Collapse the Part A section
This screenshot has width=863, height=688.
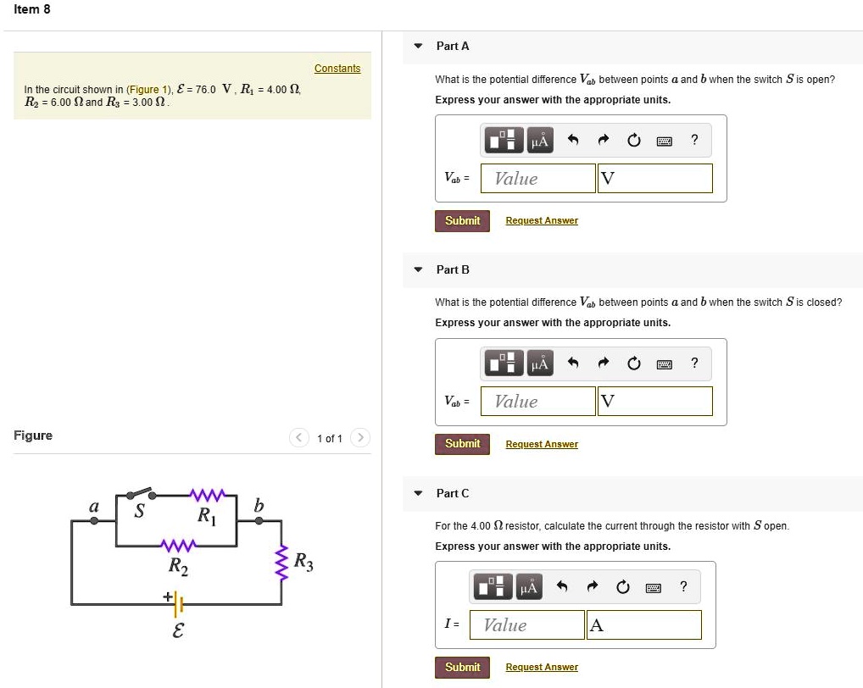(418, 47)
